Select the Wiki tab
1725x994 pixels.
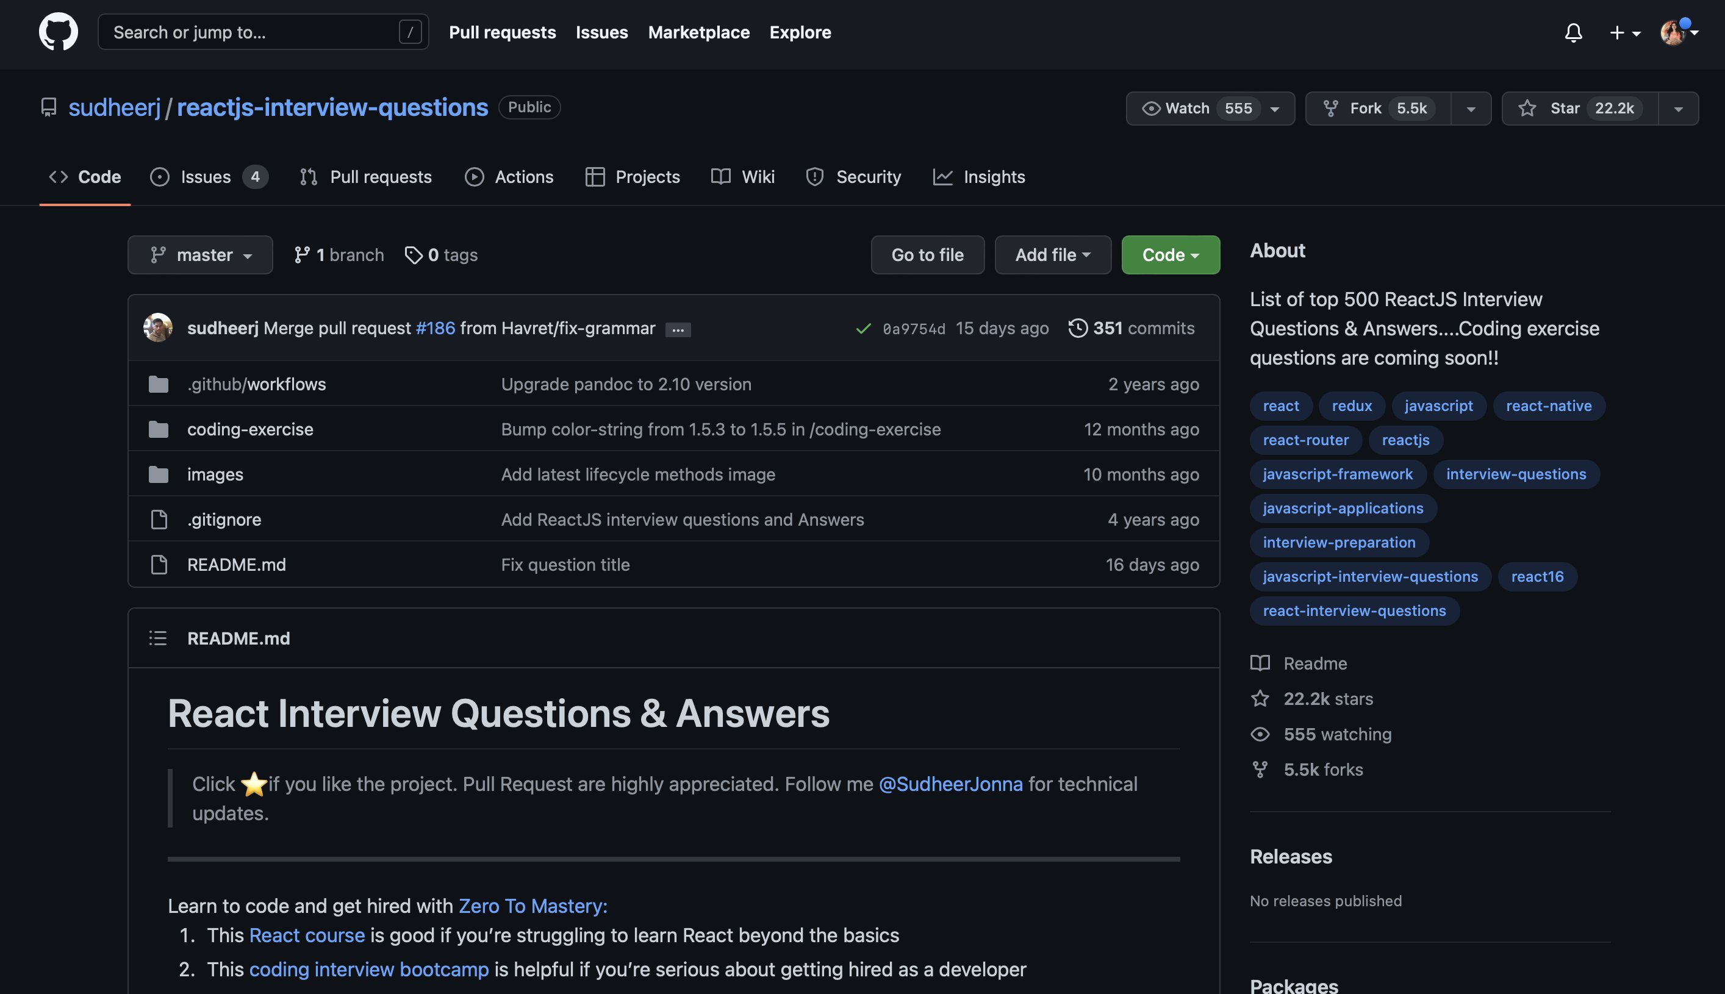[742, 177]
